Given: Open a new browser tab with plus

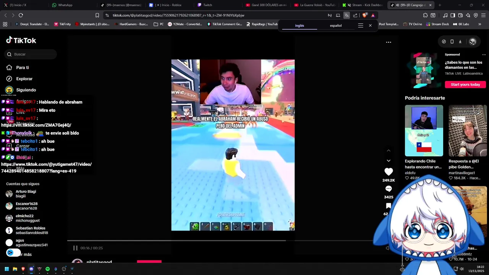Looking at the screenshot, I should (440, 5).
